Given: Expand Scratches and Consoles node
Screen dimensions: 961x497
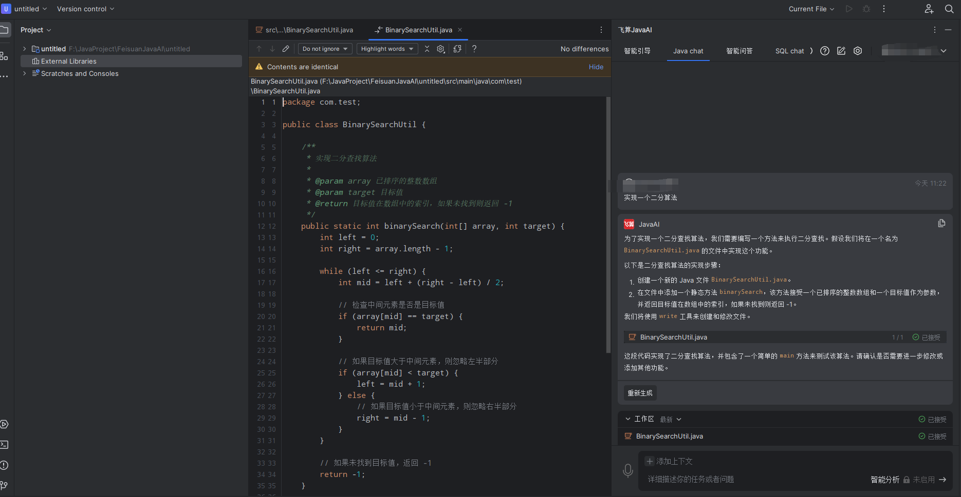Looking at the screenshot, I should tap(24, 73).
